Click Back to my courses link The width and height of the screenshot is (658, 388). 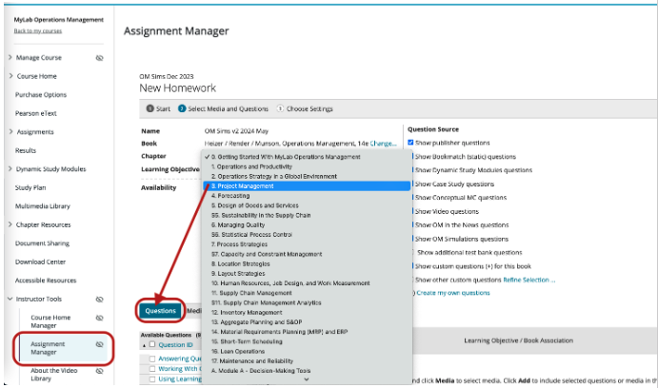pos(39,31)
